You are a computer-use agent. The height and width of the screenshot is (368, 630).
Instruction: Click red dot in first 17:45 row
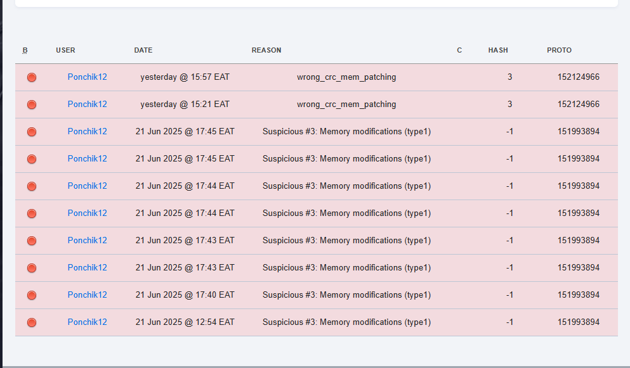[32, 132]
